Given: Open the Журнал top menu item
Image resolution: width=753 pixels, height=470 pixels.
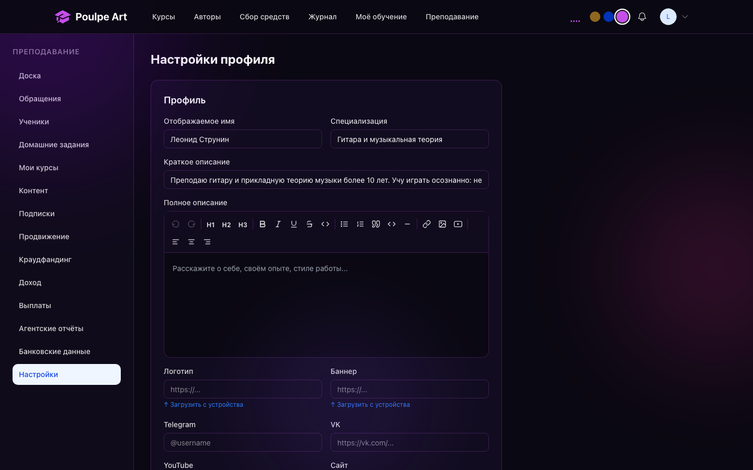Looking at the screenshot, I should [x=323, y=17].
